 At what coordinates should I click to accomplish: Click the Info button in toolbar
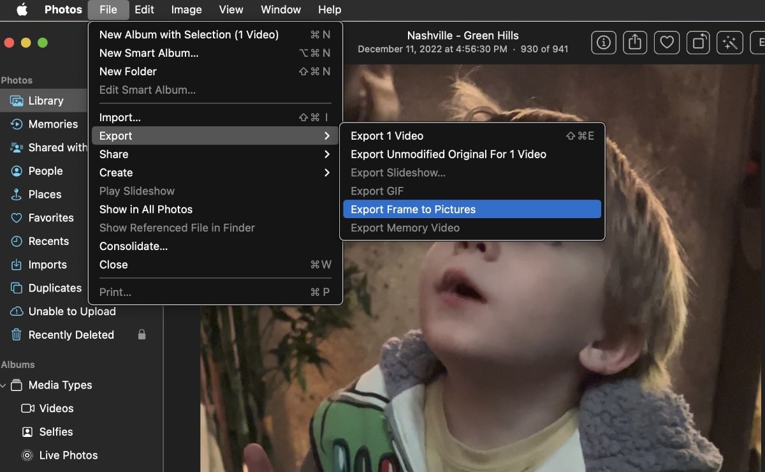(603, 43)
